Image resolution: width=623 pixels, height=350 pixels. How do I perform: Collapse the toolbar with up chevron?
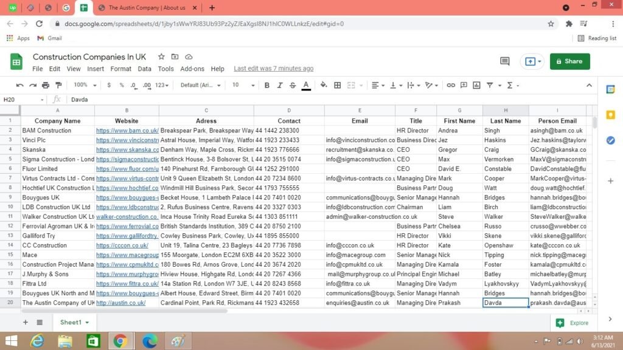[589, 85]
